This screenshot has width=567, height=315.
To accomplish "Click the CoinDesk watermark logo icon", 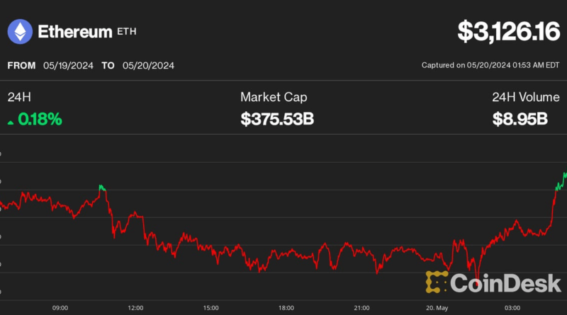I will pos(437,282).
